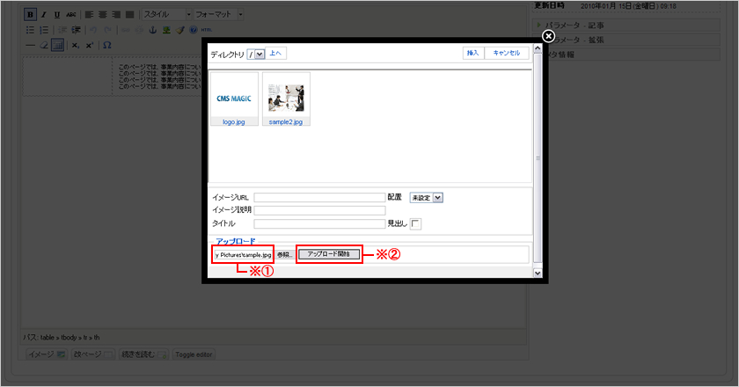Focus the タイトル title input field

tap(319, 224)
